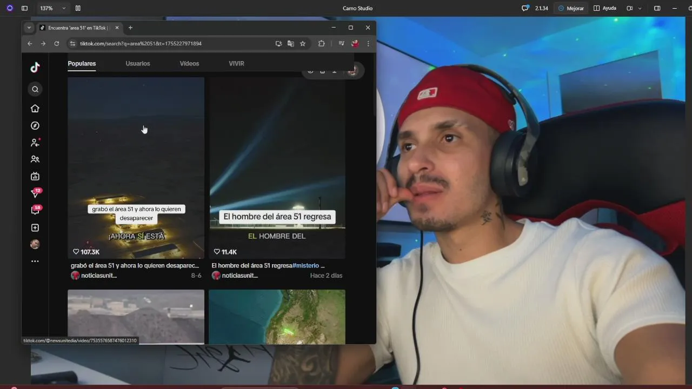Click the Camo Studio logo icon
692x389 pixels.
point(9,8)
